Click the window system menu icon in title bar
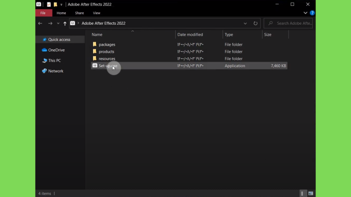The image size is (351, 197). (x=38, y=4)
